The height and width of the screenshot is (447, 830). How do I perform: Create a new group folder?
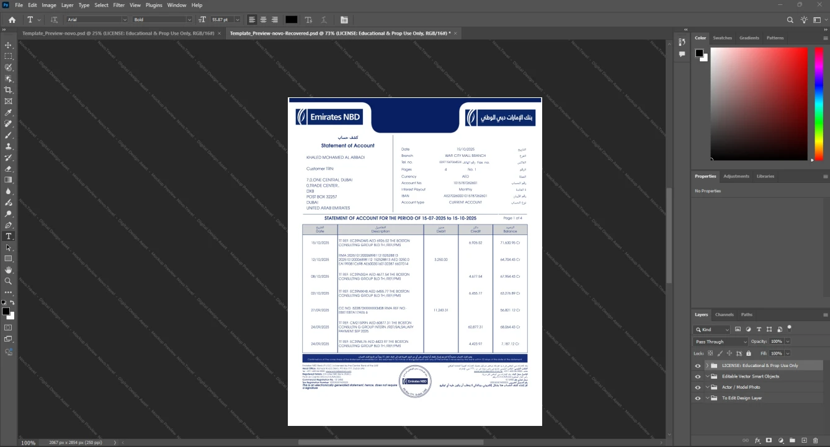793,441
